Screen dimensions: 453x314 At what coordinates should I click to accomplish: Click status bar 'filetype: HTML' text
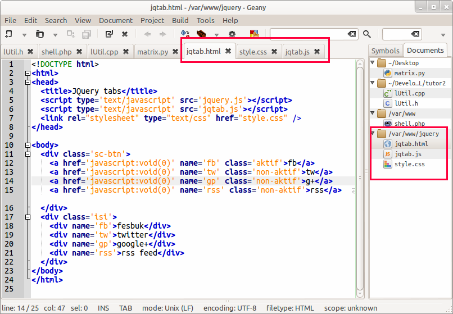point(290,308)
